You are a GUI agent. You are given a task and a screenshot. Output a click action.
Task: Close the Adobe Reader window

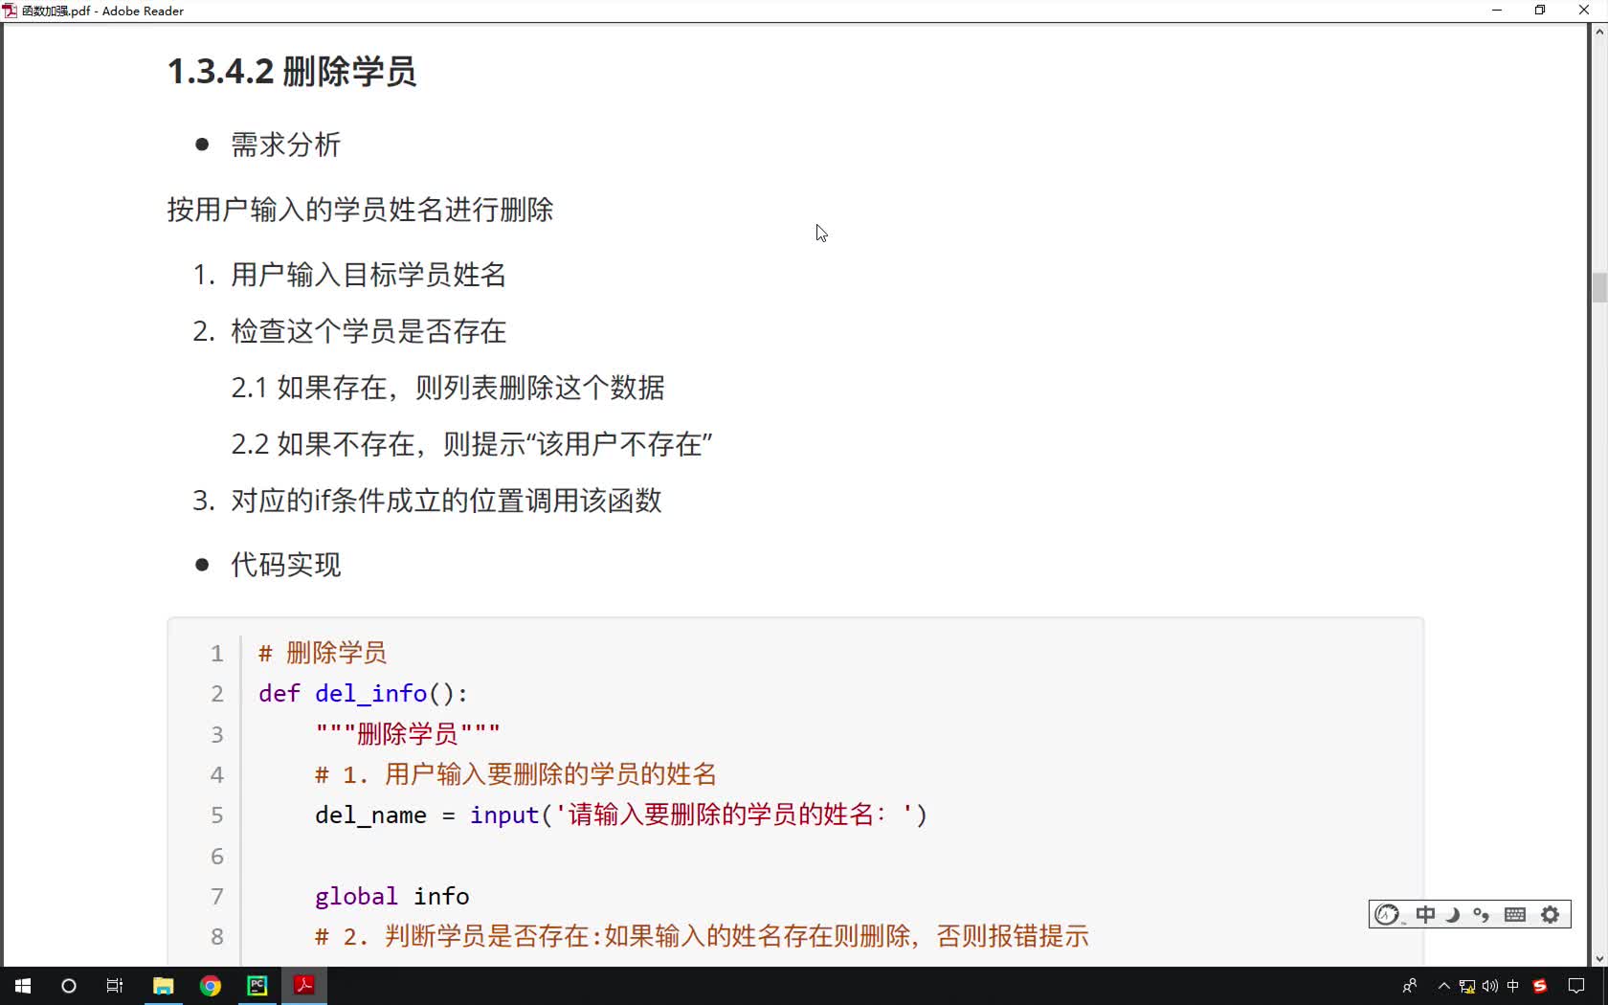click(x=1584, y=11)
